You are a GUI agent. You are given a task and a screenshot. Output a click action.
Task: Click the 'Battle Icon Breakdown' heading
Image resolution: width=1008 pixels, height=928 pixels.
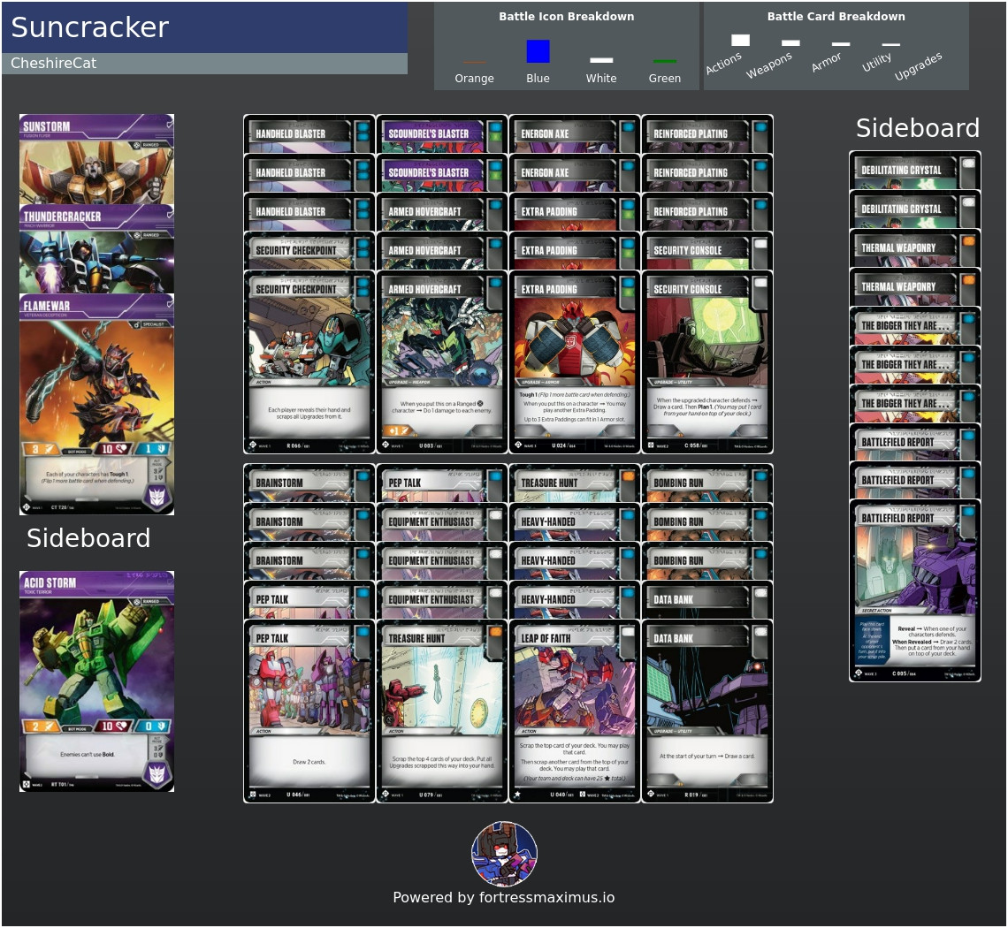tap(567, 17)
